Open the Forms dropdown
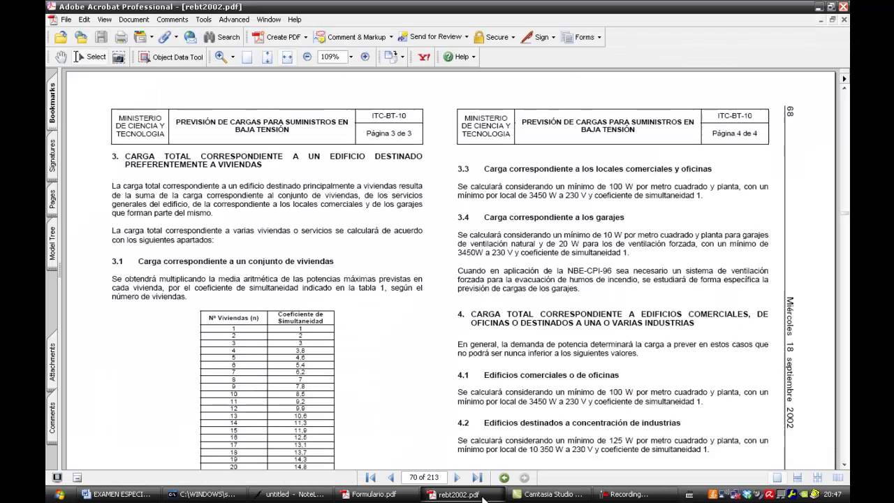 [581, 37]
